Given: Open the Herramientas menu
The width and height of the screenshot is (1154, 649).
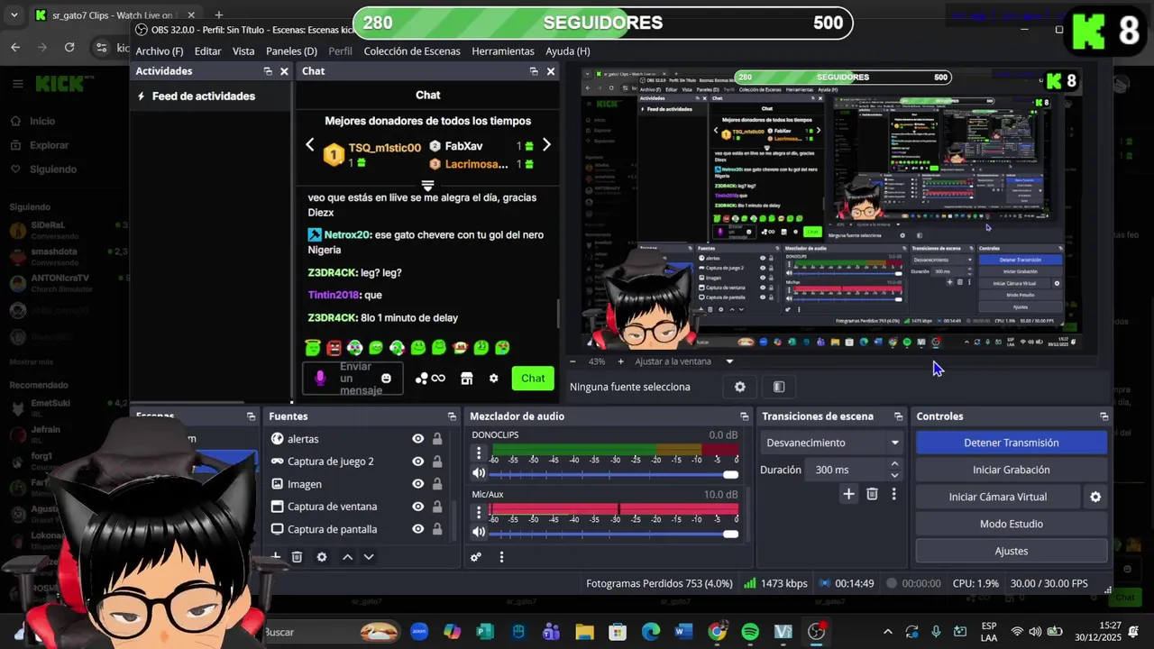Looking at the screenshot, I should 503,51.
